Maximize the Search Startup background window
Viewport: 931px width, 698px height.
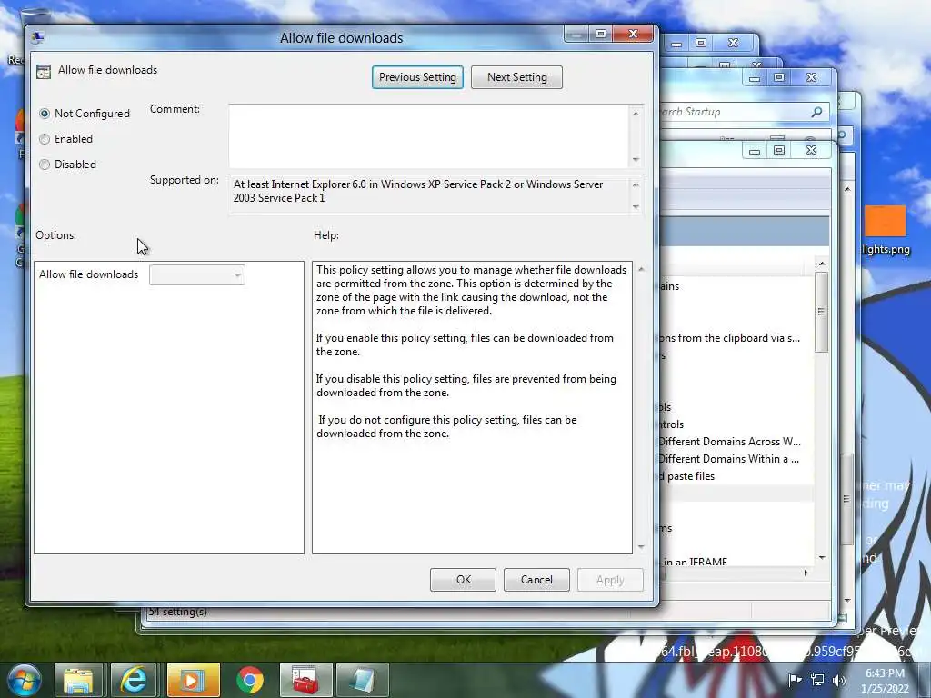point(779,77)
